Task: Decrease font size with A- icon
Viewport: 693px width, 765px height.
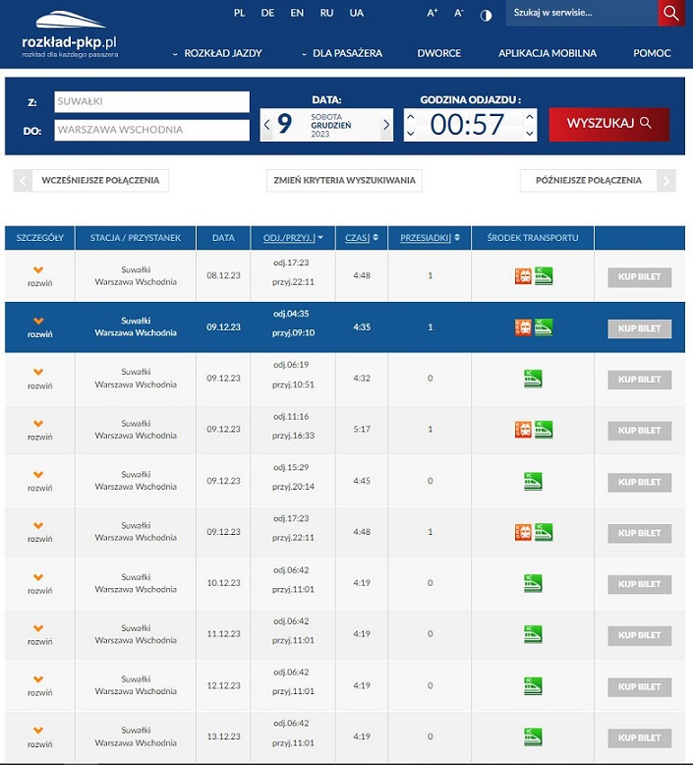Action: (458, 14)
